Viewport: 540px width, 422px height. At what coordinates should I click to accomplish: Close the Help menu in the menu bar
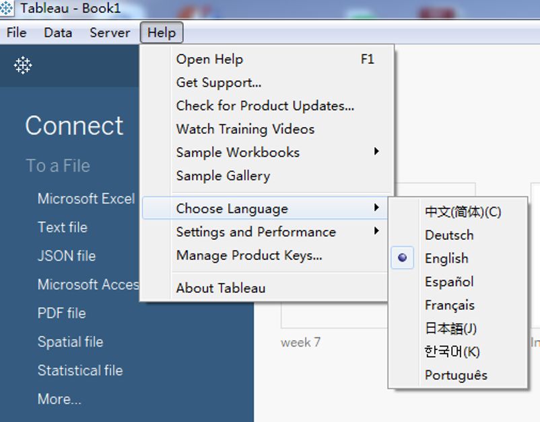(162, 33)
